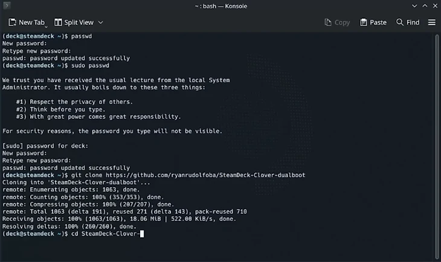Click the vertical terminal scrollbar
This screenshot has width=441, height=262.
[x=437, y=146]
